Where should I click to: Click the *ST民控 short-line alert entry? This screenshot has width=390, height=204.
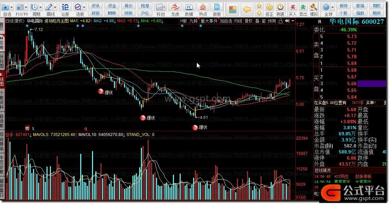tap(341, 176)
